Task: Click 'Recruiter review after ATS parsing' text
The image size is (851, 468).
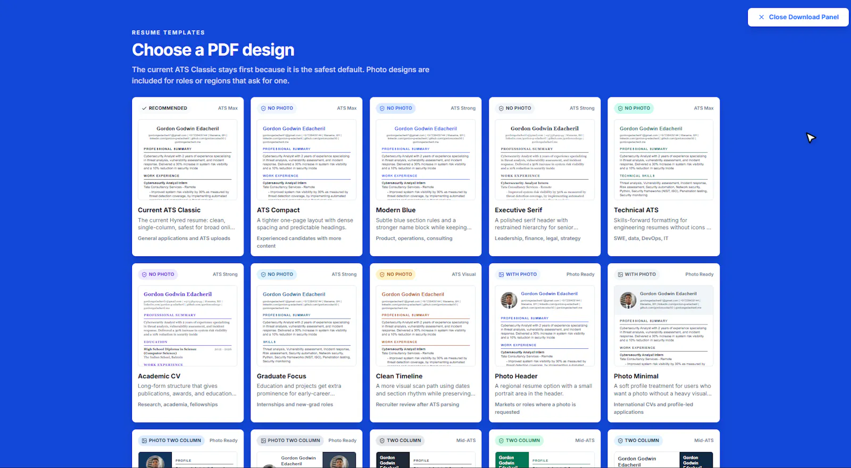Action: (x=418, y=405)
